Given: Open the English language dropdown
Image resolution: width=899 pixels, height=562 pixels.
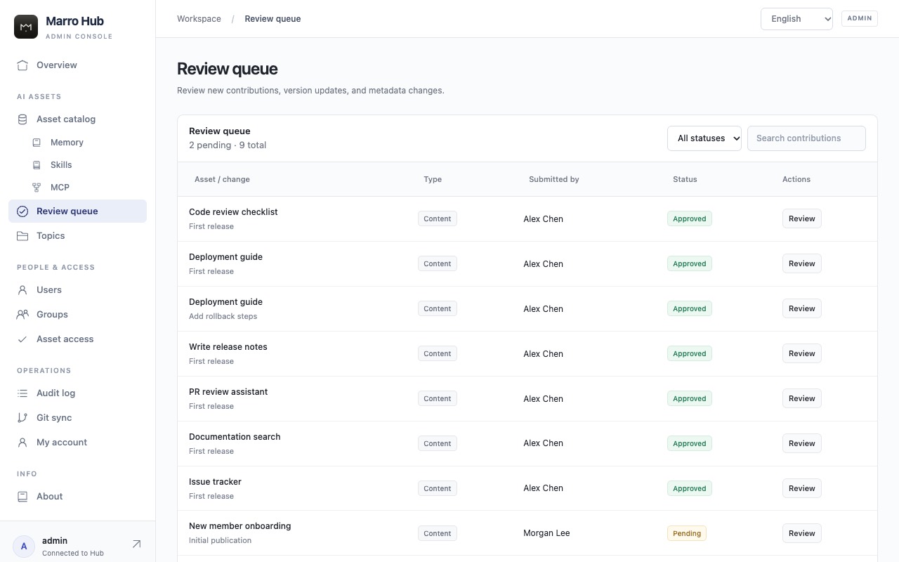Looking at the screenshot, I should click(x=796, y=19).
